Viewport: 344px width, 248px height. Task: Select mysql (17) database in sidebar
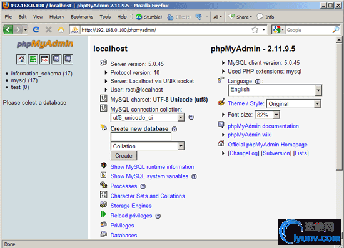tap(24, 80)
